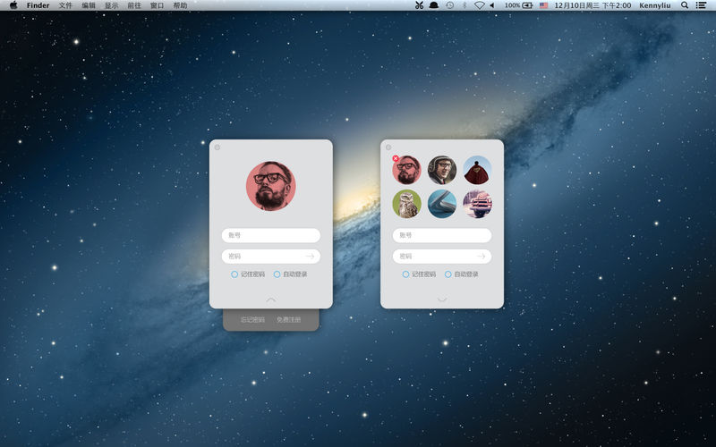Click the login arrow in left password field
This screenshot has width=716, height=447.
[310, 257]
